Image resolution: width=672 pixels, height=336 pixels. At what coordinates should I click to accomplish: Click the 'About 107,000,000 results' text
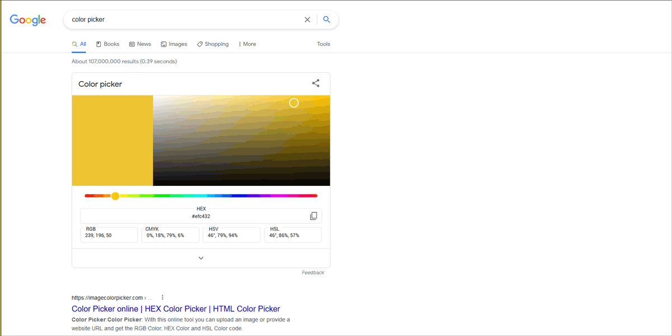tap(124, 62)
